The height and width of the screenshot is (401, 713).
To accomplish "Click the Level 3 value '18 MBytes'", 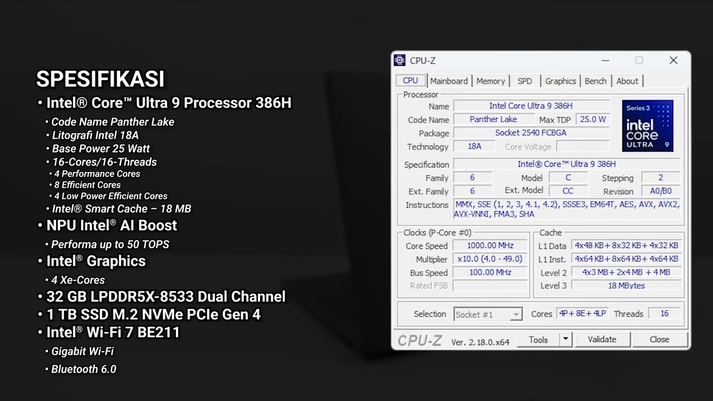I will (x=626, y=286).
